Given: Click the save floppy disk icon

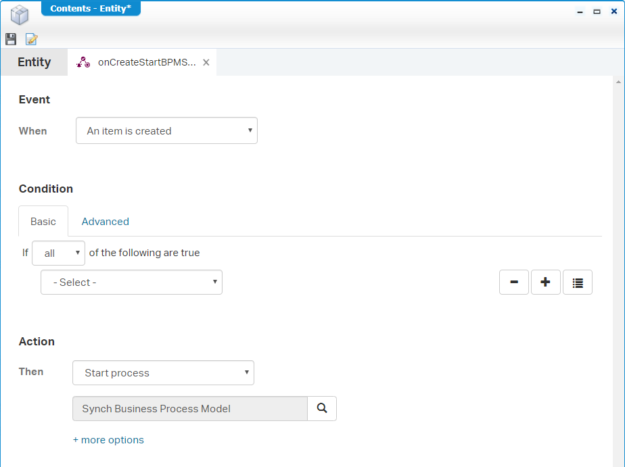Looking at the screenshot, I should pyautogui.click(x=11, y=39).
